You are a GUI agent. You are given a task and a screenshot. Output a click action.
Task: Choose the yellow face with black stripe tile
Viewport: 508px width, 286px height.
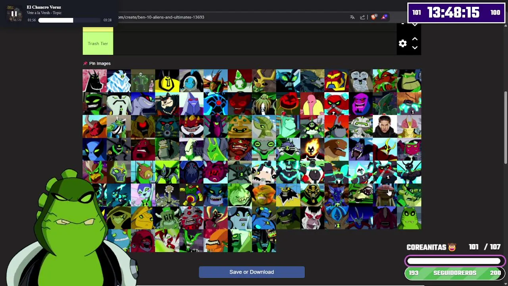coord(167,81)
